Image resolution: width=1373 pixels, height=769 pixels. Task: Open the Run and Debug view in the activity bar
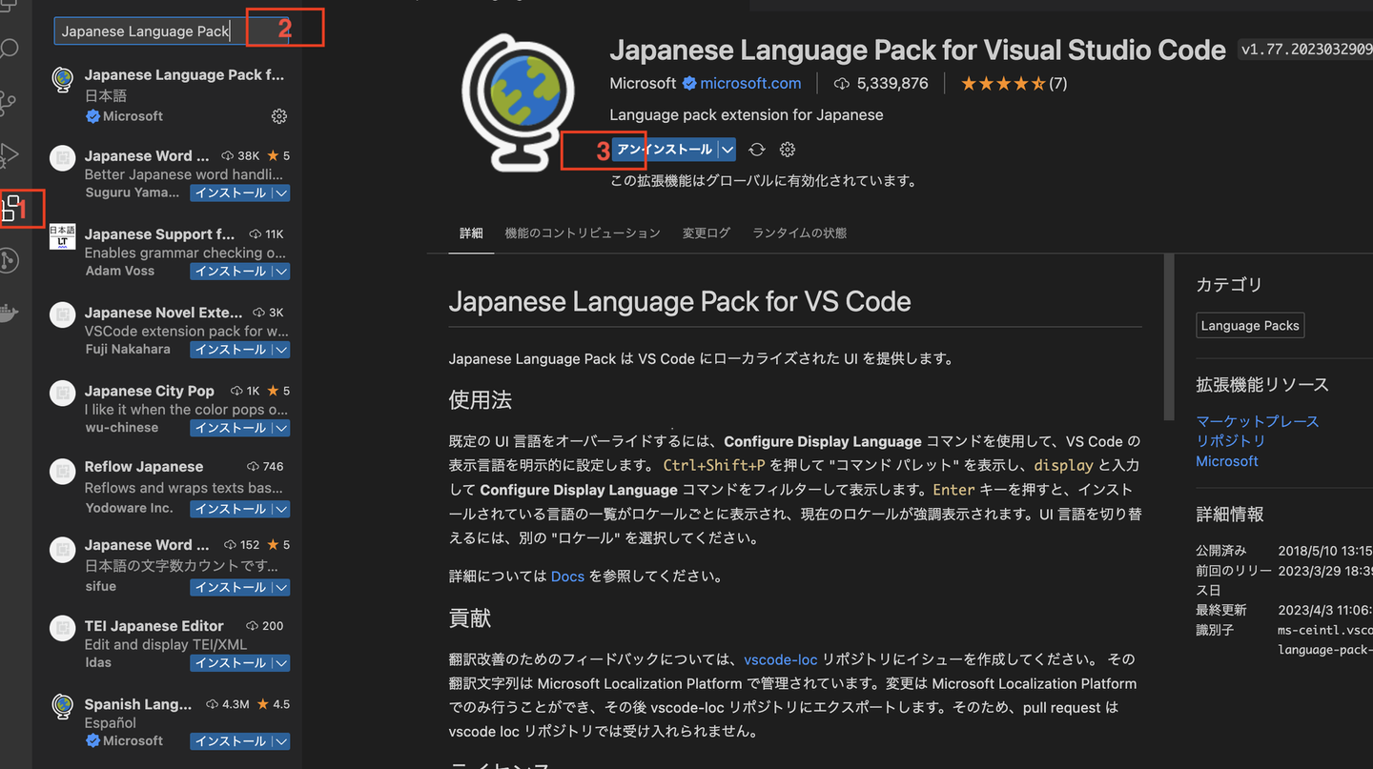click(9, 154)
